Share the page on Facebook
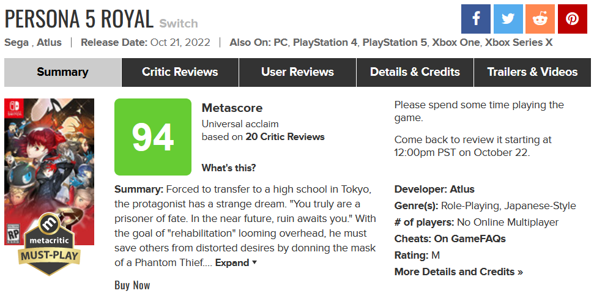 click(x=475, y=19)
